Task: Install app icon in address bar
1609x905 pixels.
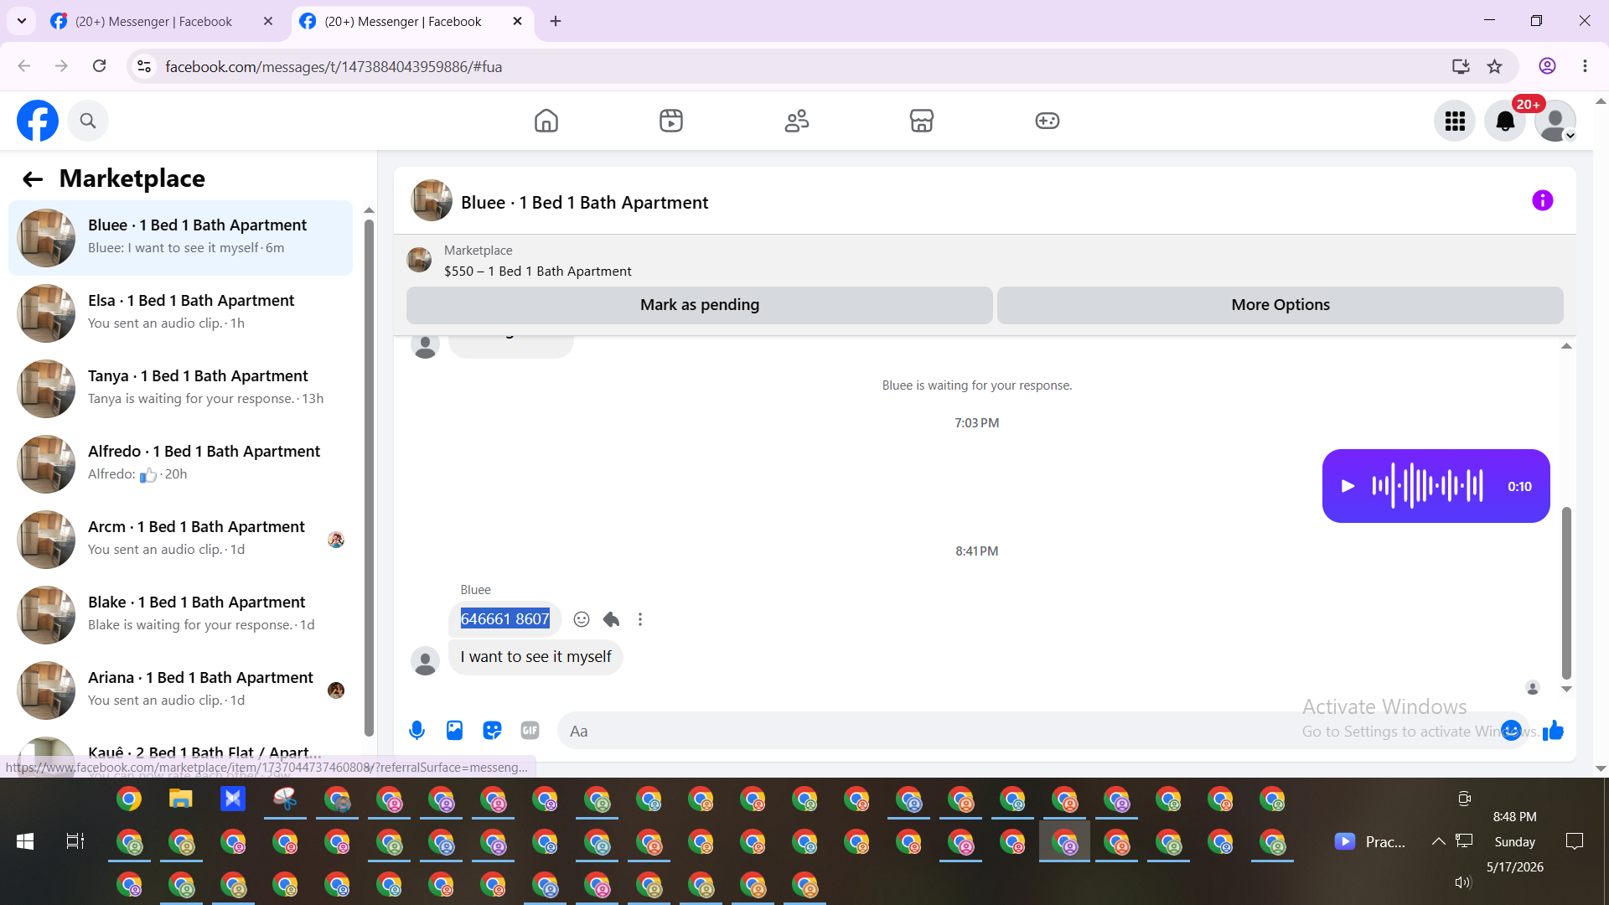Action: [x=1461, y=66]
